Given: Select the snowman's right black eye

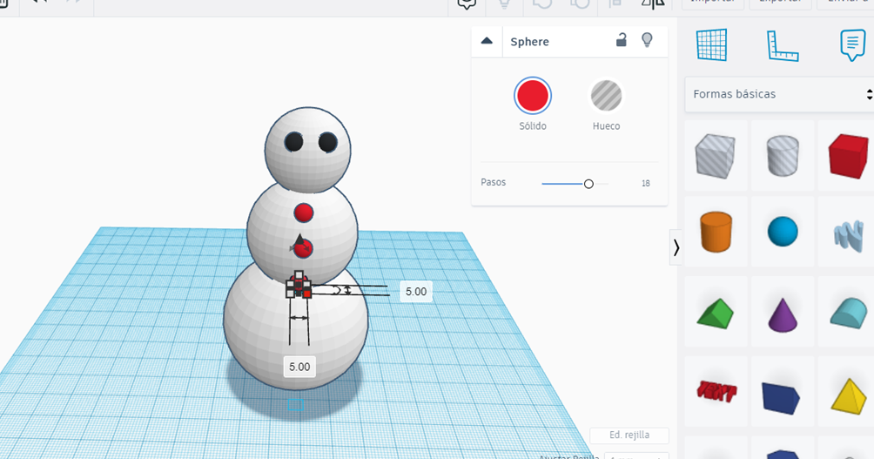Looking at the screenshot, I should pyautogui.click(x=327, y=142).
